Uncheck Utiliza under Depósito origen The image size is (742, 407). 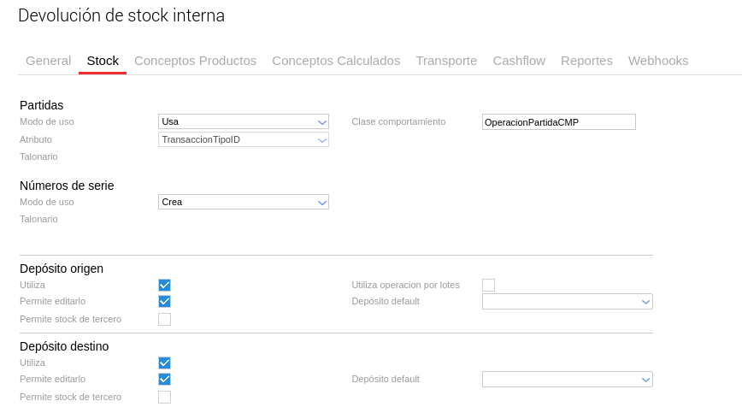165,286
